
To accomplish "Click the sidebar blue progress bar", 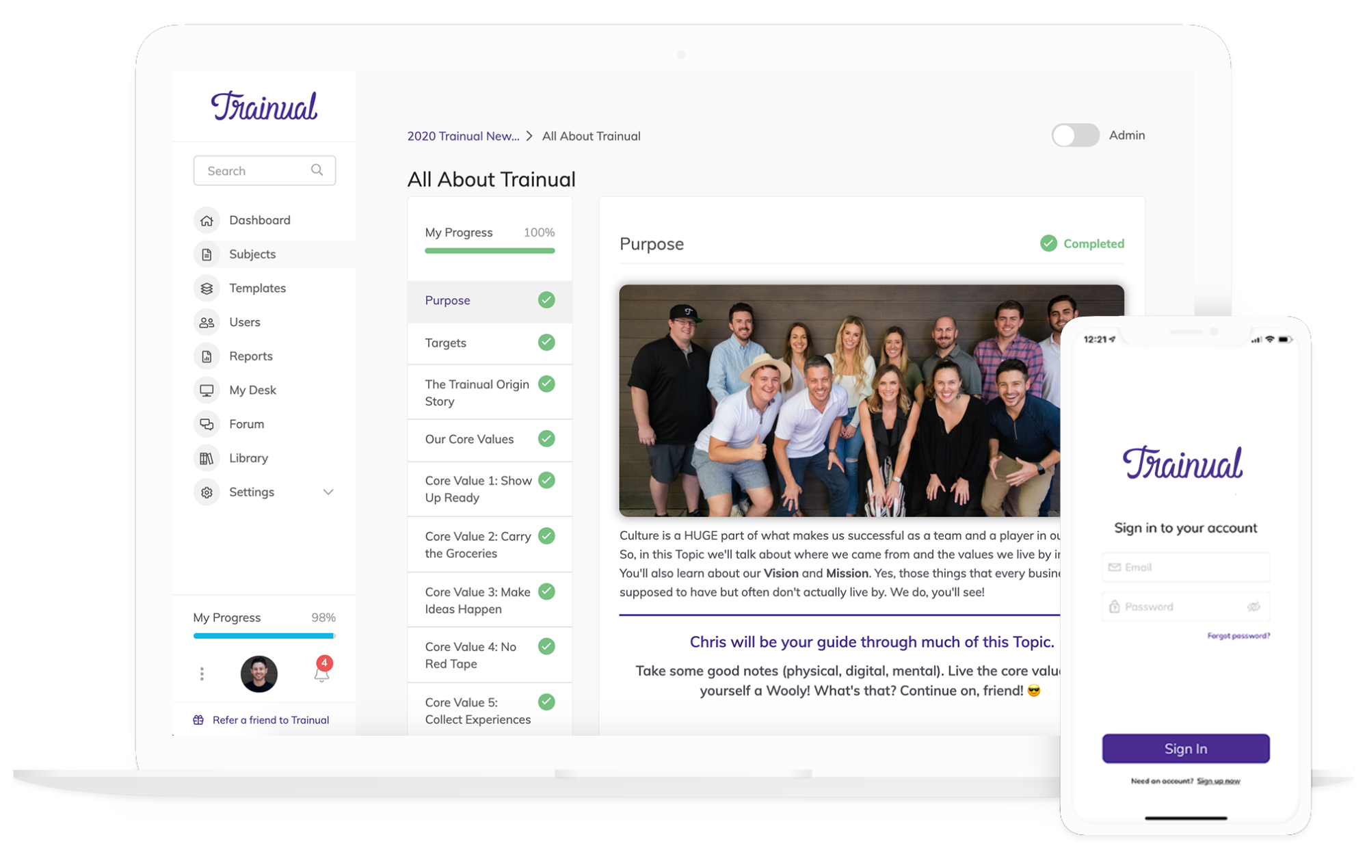I will [x=264, y=636].
